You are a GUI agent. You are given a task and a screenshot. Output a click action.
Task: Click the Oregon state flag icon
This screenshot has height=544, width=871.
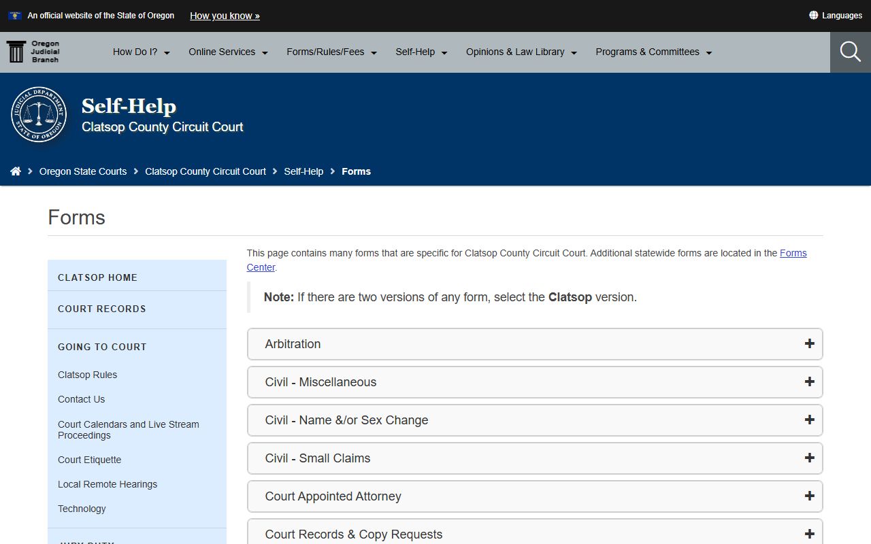click(x=15, y=16)
